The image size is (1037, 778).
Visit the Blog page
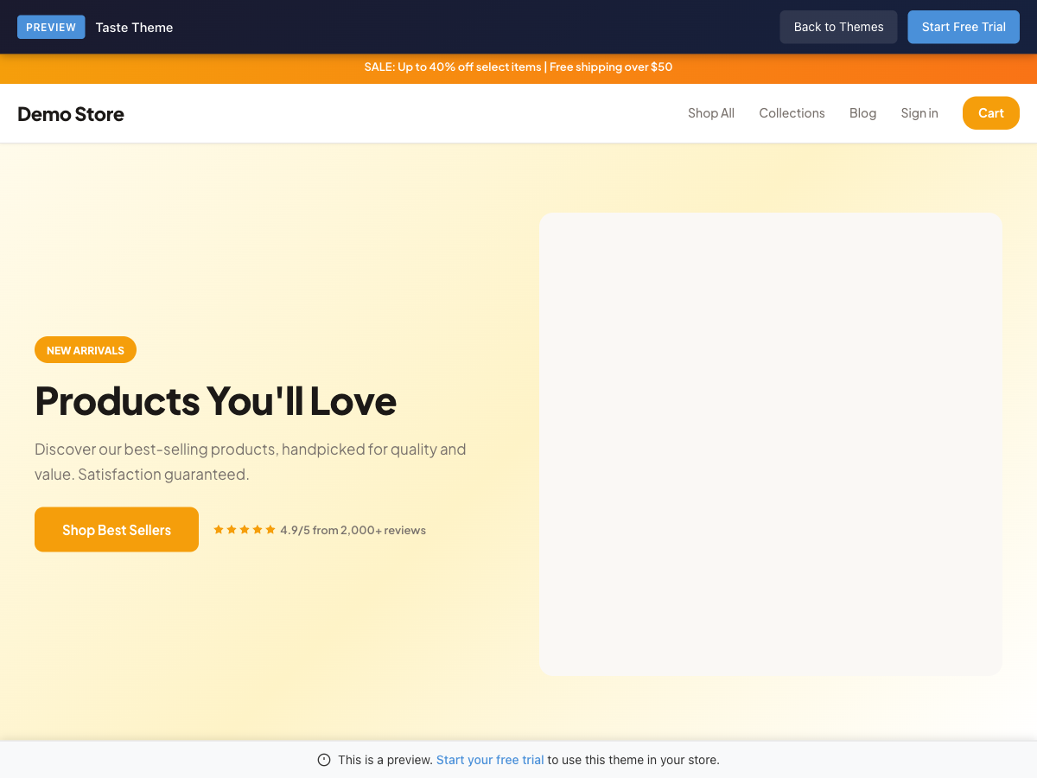coord(862,113)
